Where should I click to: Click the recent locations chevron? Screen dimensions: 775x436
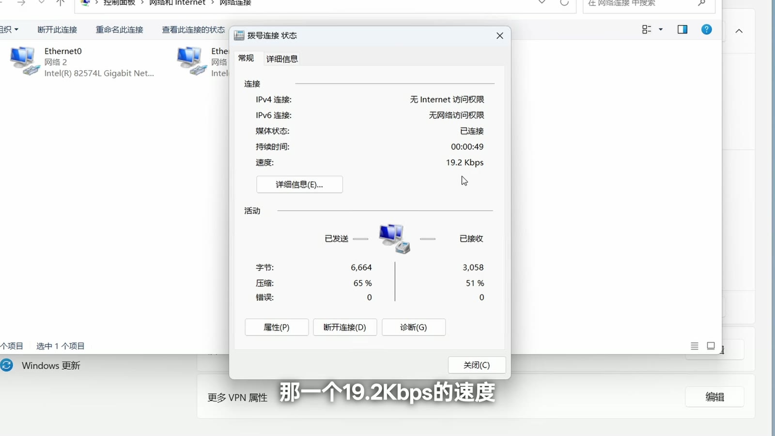click(41, 2)
